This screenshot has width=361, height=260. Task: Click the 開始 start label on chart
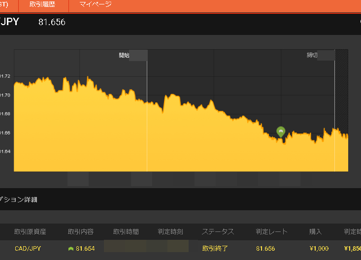click(124, 55)
